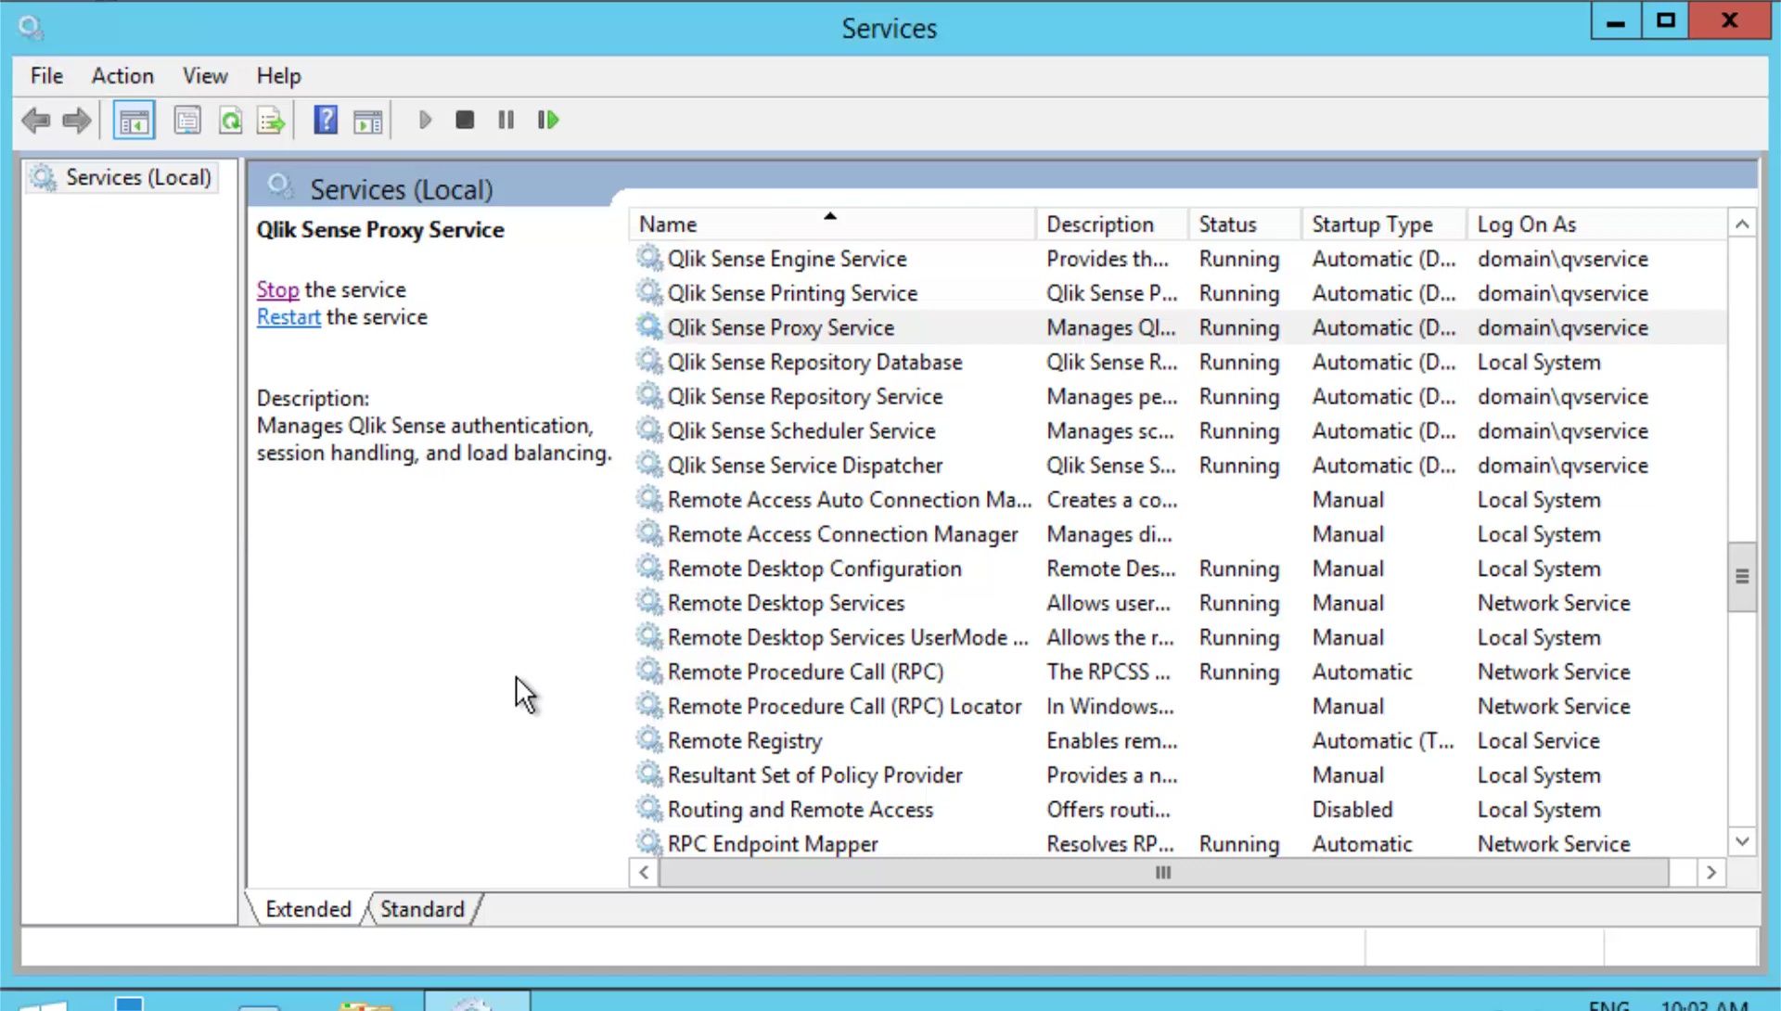
Task: Open the View menu
Action: pyautogui.click(x=205, y=76)
